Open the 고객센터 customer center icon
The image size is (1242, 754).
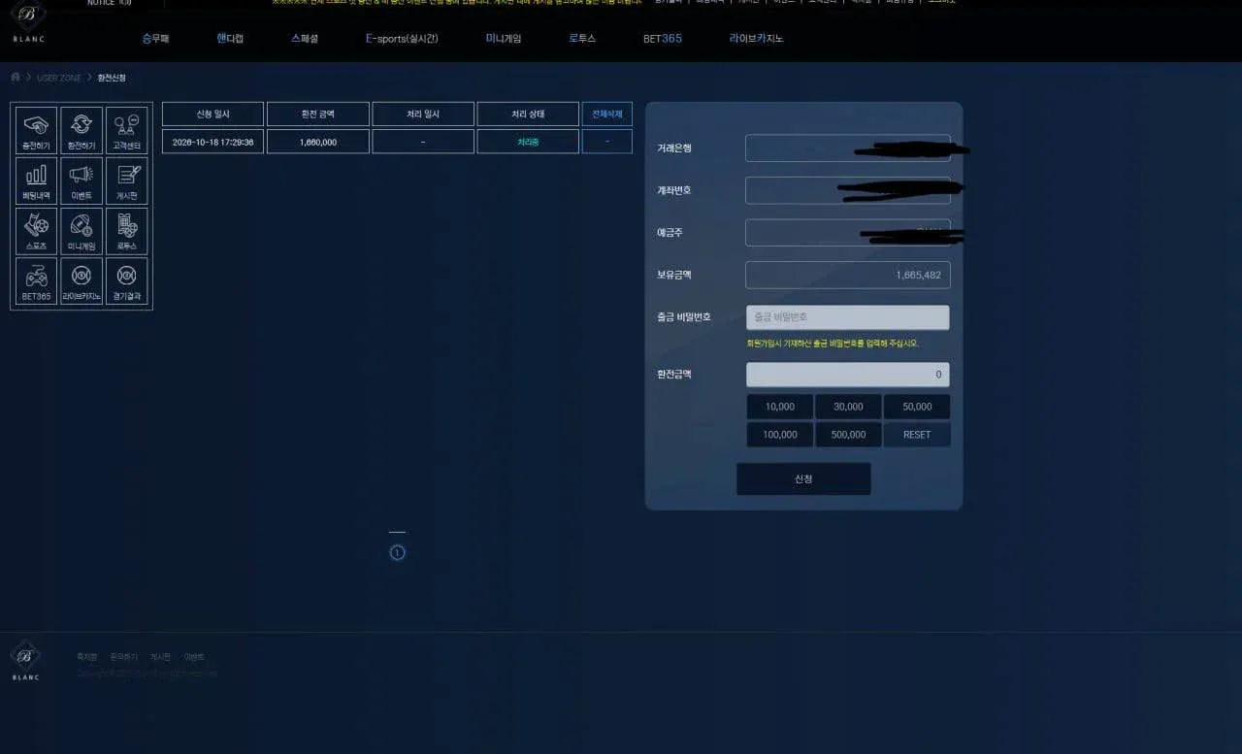[127, 130]
